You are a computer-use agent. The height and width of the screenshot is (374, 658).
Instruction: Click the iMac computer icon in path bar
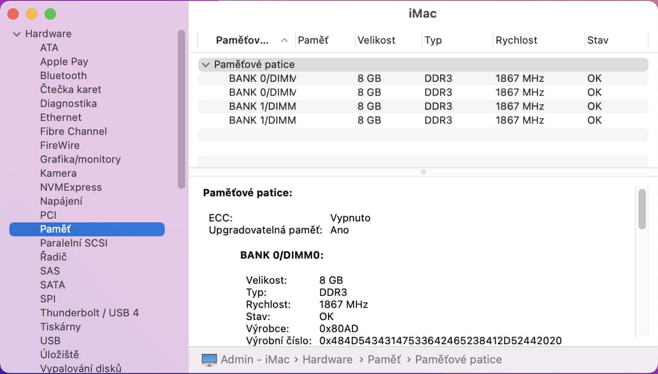coord(209,360)
